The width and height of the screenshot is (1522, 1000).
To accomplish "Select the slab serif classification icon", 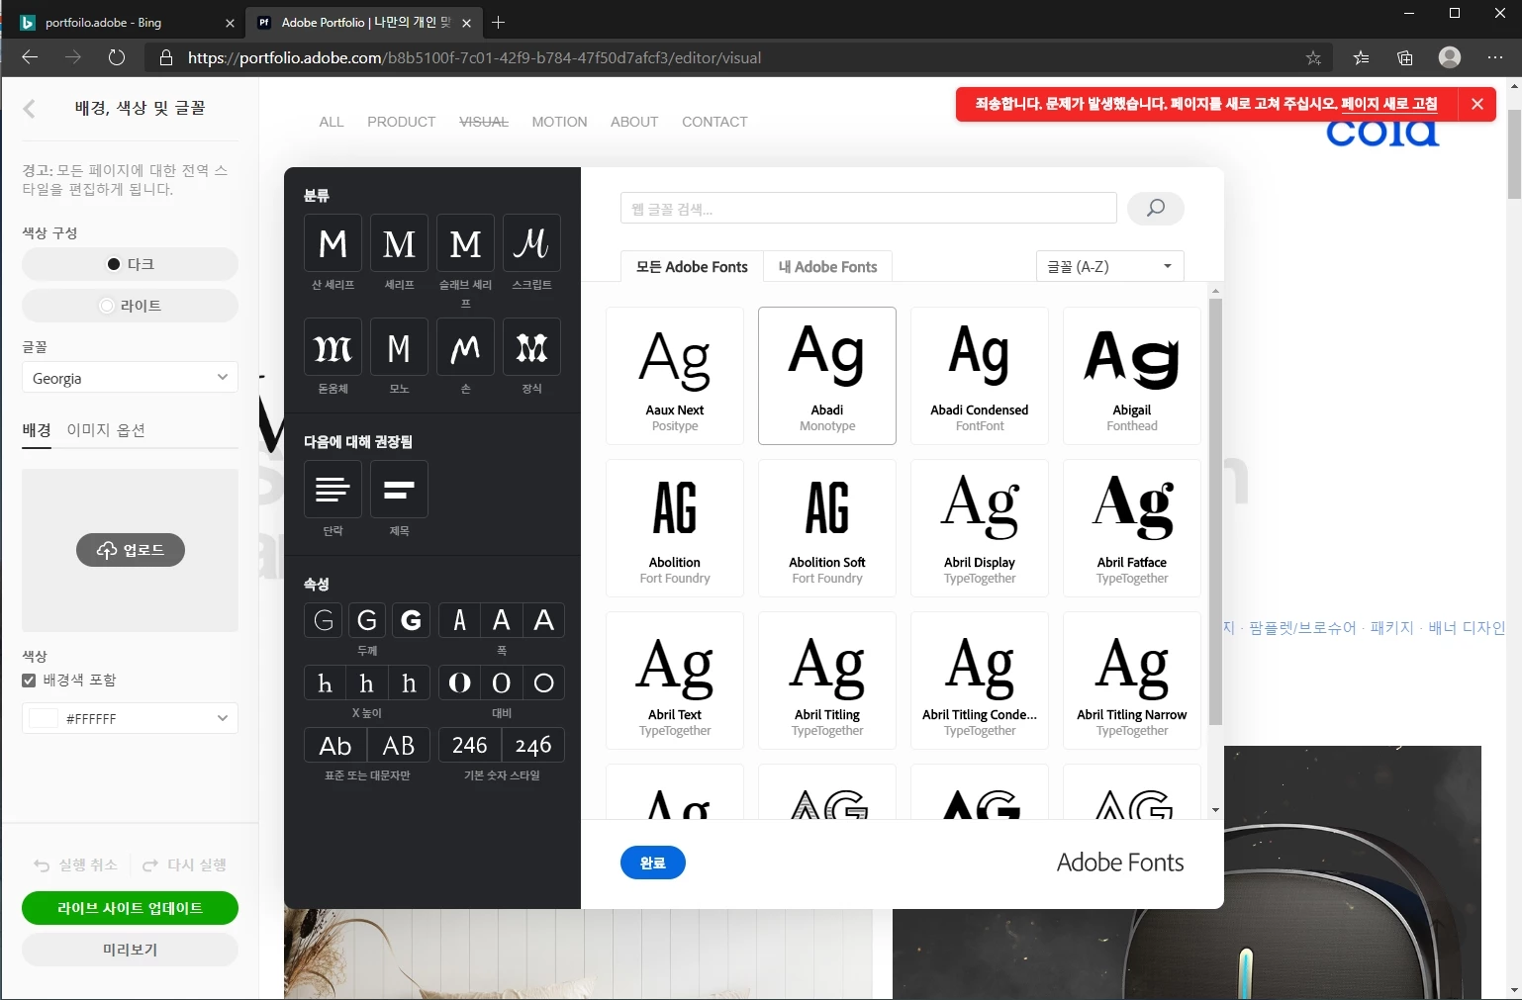I will point(465,242).
